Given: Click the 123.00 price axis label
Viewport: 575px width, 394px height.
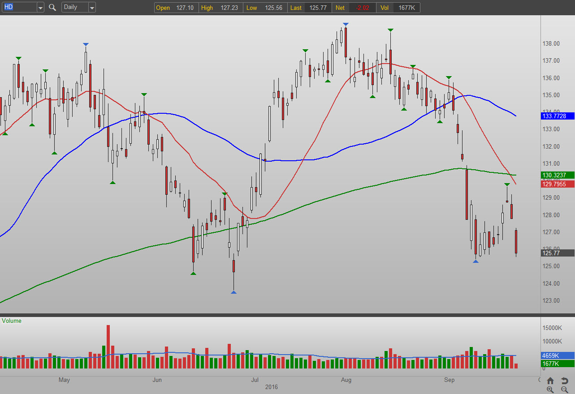Looking at the screenshot, I should click(x=551, y=300).
